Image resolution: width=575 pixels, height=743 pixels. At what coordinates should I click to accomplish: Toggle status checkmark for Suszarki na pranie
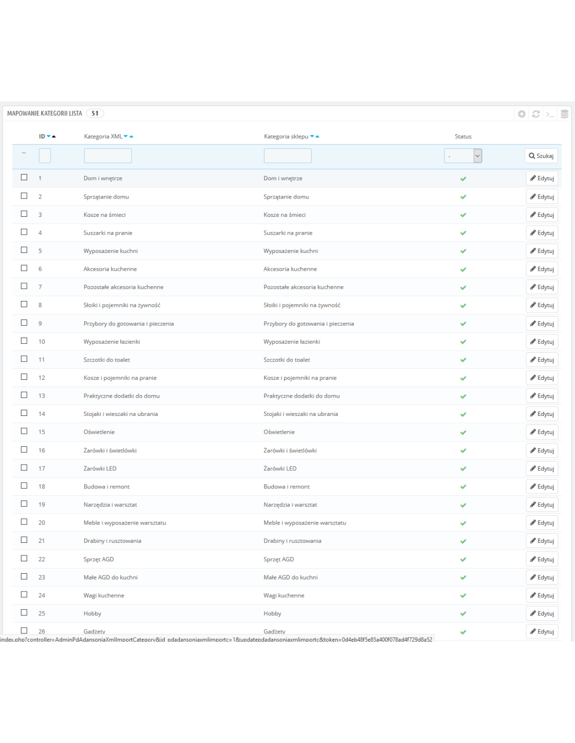[x=463, y=233]
